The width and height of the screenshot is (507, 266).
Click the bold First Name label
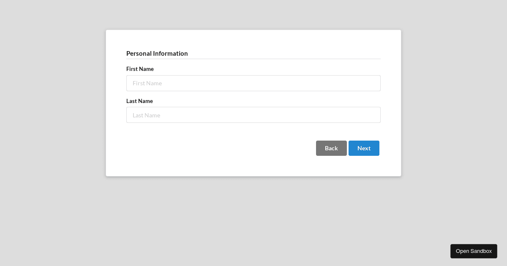tap(140, 69)
